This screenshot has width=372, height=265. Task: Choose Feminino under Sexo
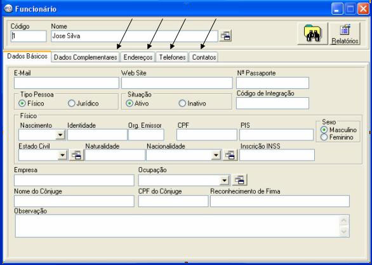tap(324, 137)
